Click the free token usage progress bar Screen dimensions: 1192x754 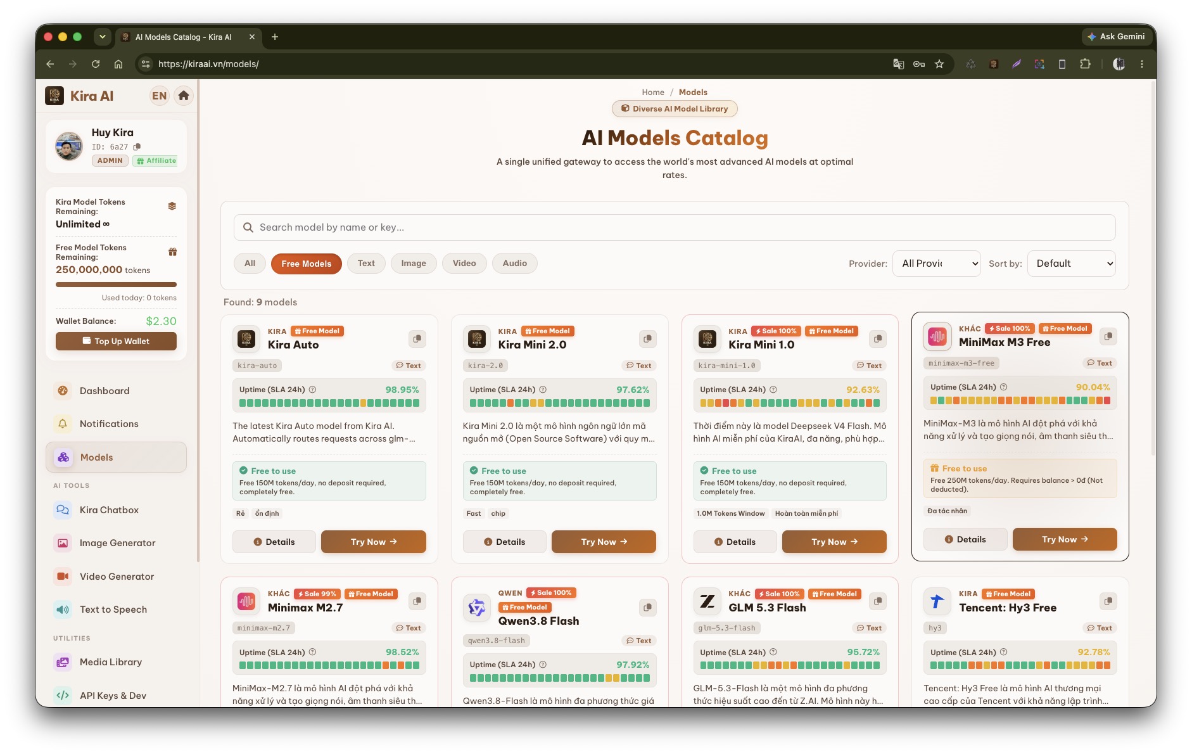click(x=116, y=284)
